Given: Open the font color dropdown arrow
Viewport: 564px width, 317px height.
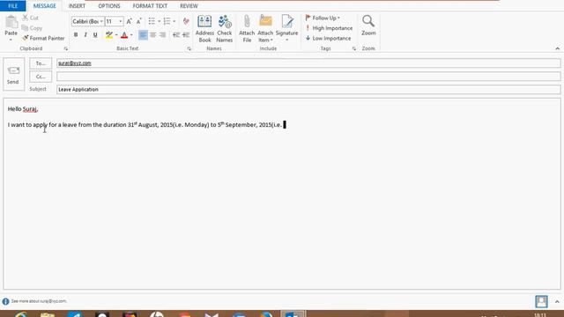Looking at the screenshot, I should (x=131, y=35).
